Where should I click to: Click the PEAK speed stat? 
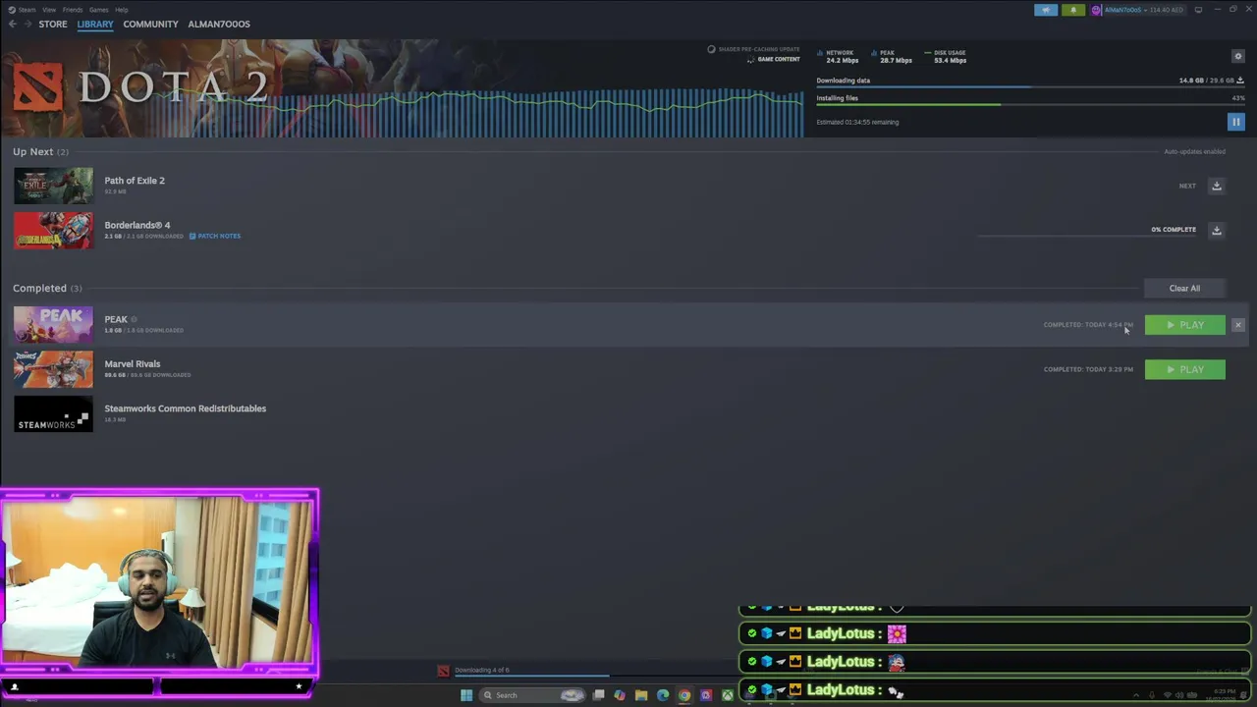892,56
